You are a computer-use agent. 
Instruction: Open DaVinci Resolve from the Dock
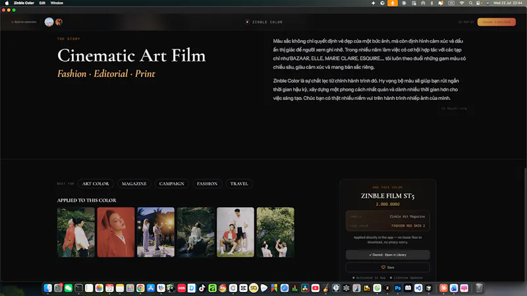305,288
